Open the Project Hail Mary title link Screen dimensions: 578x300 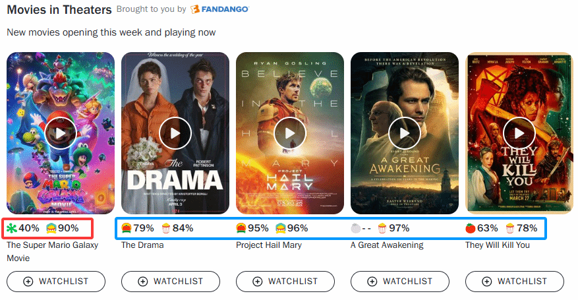269,245
